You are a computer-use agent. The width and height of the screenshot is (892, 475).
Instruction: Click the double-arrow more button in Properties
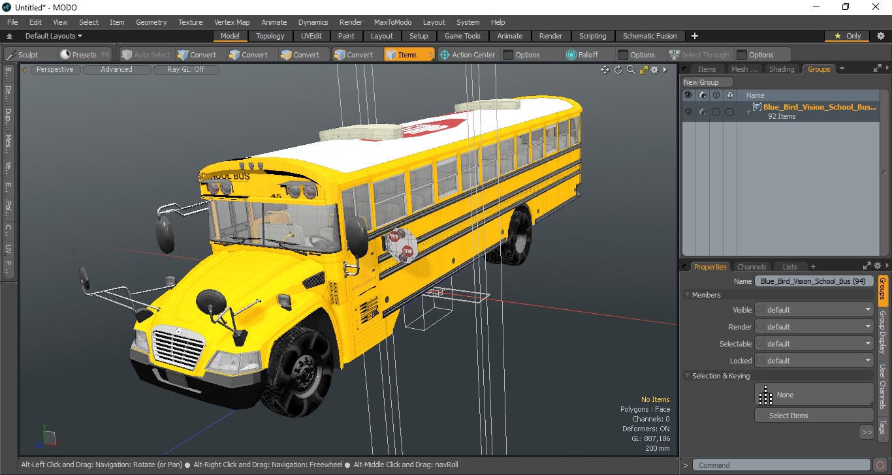(867, 432)
